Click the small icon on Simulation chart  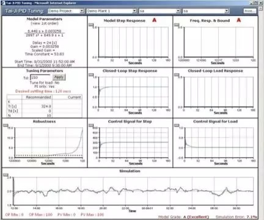[5, 175]
